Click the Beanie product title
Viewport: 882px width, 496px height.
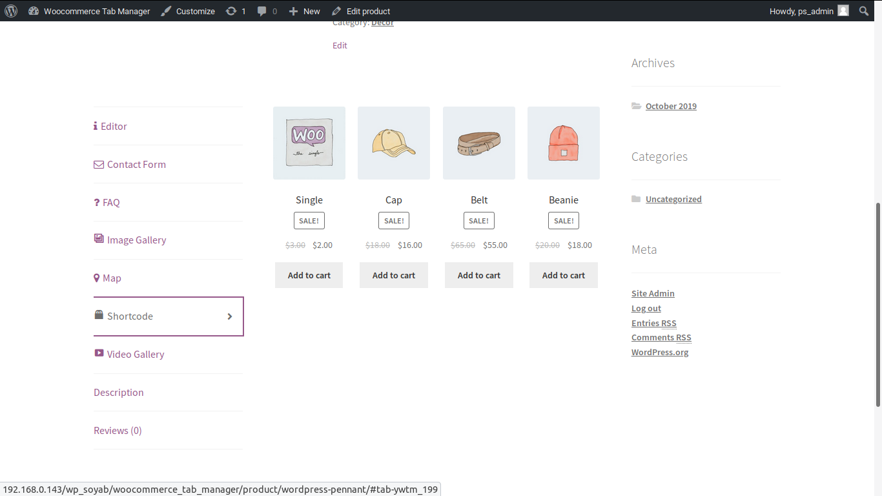564,200
